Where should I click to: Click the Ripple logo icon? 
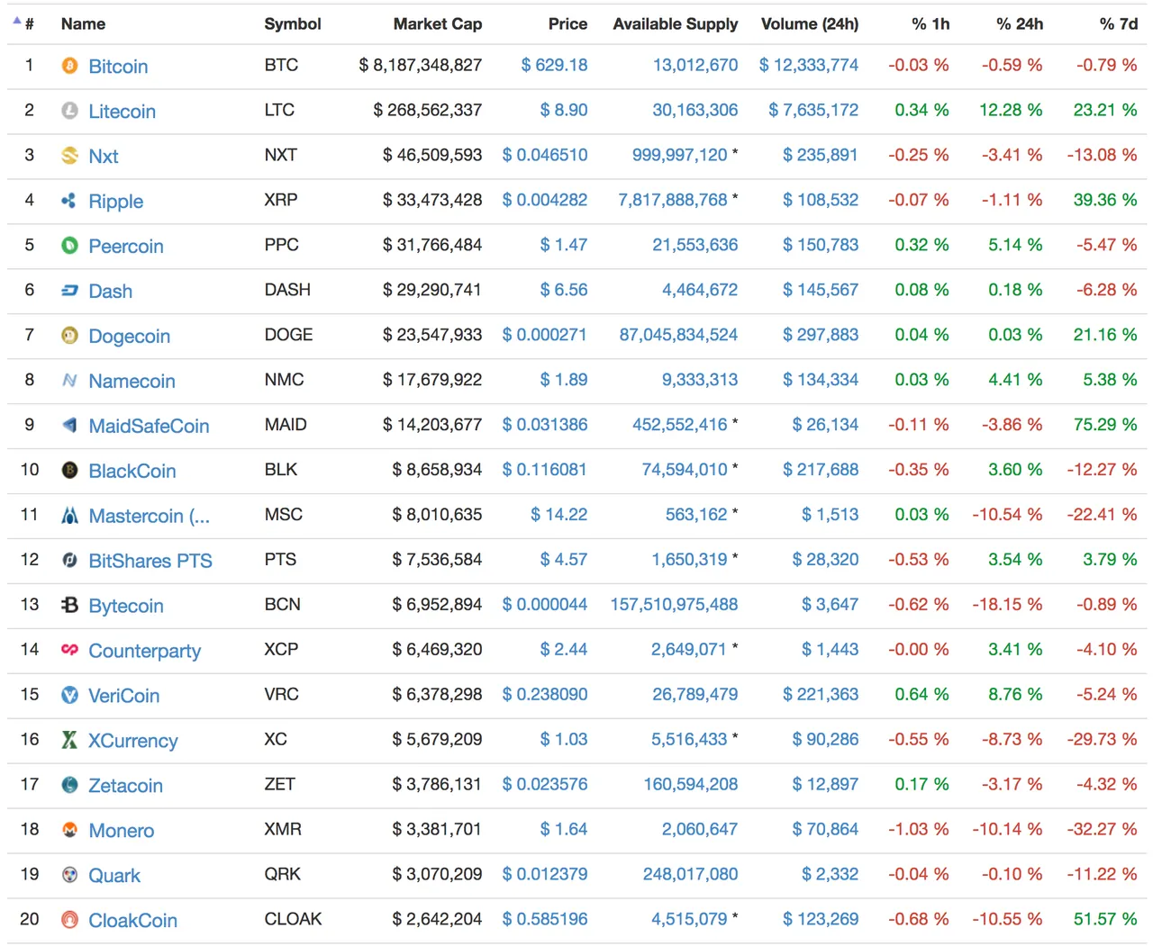tap(69, 201)
